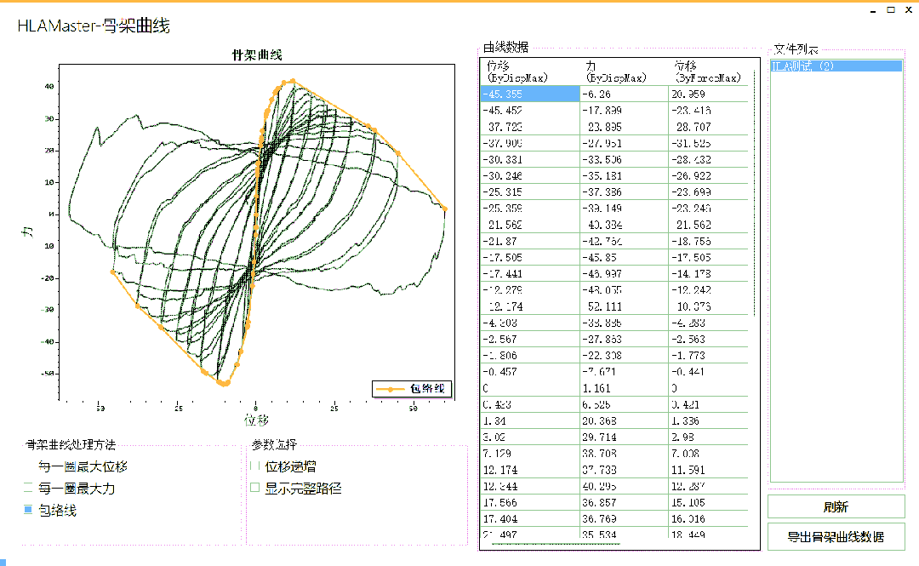The image size is (919, 566).
Task: Select the cell 12.244
Action: [x=530, y=486]
